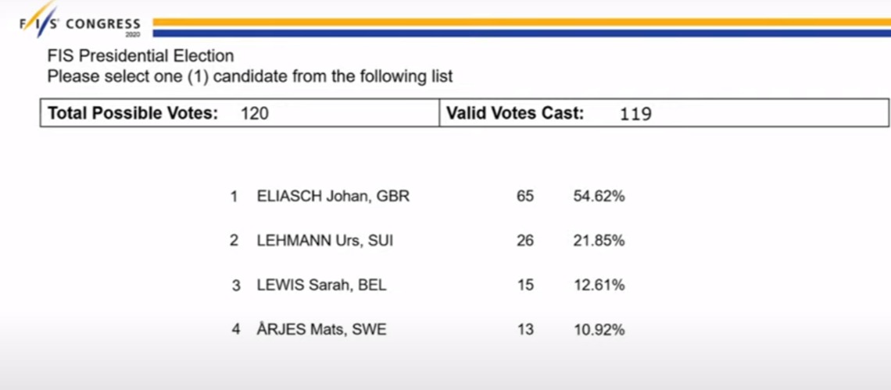Click the 21.85% result percentage
Image resolution: width=891 pixels, height=390 pixels.
point(599,241)
